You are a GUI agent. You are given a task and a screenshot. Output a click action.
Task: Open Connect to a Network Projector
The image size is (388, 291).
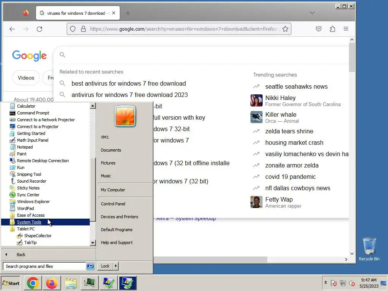(x=46, y=119)
